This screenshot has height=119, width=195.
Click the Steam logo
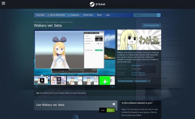pyautogui.click(x=97, y=4)
